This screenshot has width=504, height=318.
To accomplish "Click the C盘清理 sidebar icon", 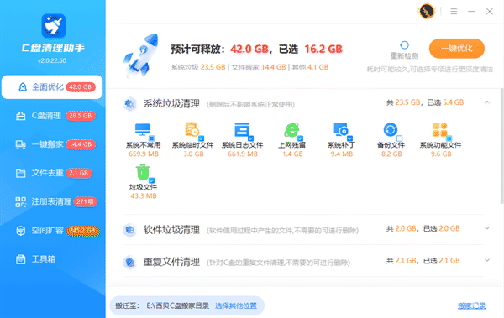I will [20, 116].
